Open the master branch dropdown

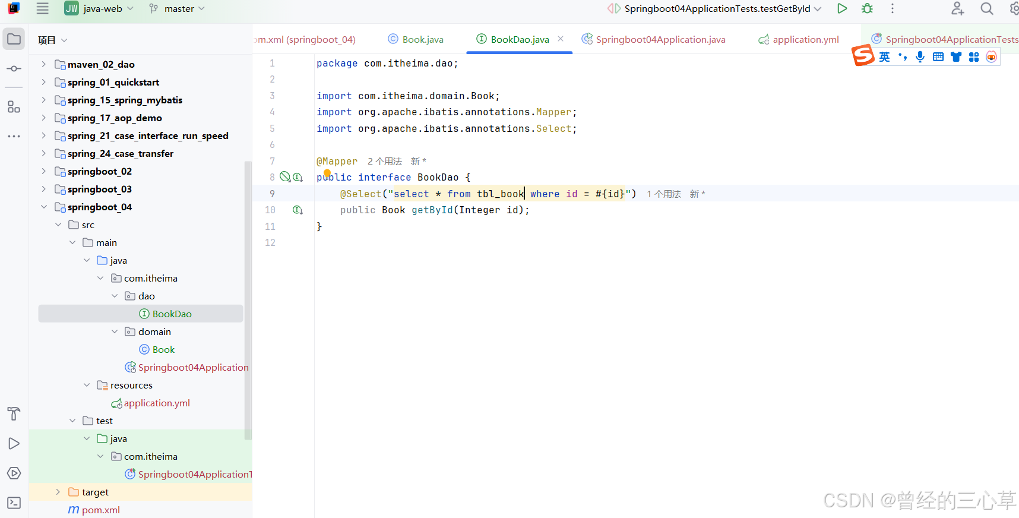click(x=177, y=8)
